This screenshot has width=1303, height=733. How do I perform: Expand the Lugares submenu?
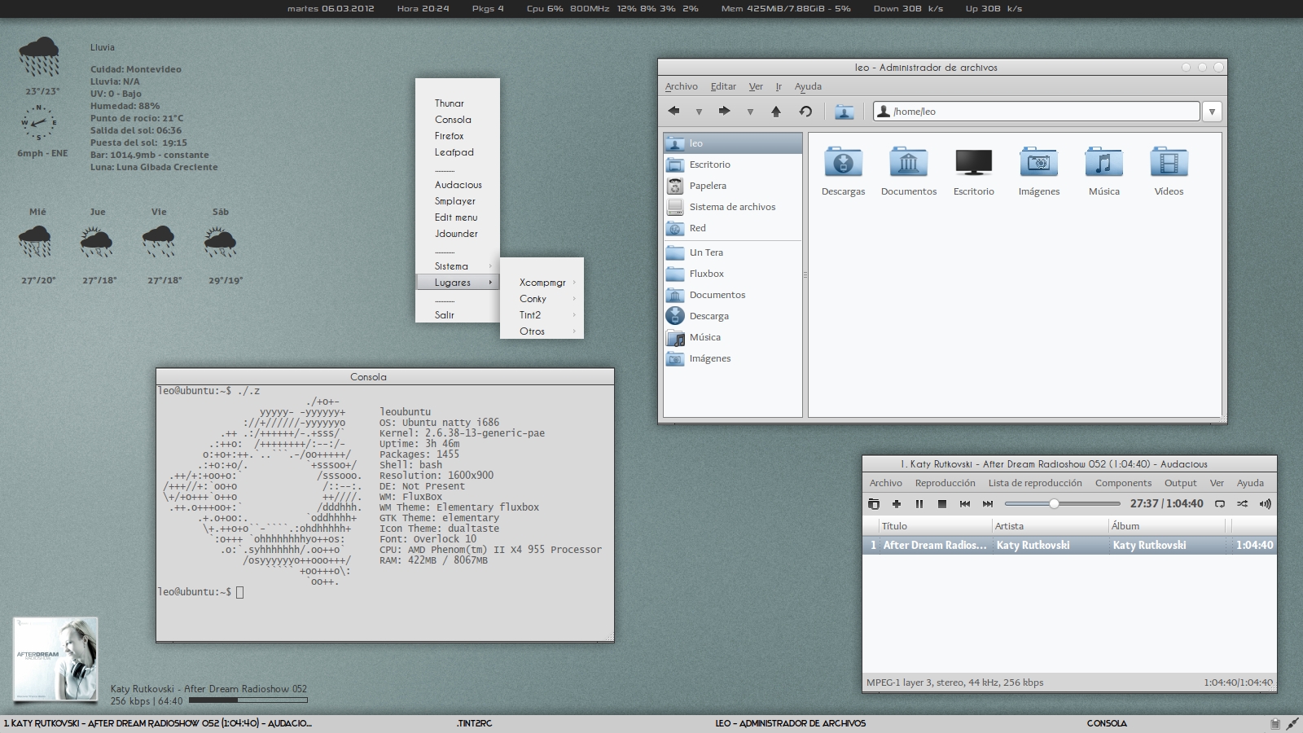[457, 283]
